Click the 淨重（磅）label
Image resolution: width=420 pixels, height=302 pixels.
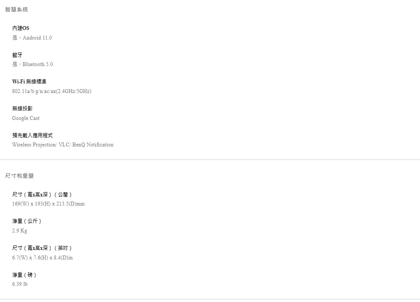point(24,275)
